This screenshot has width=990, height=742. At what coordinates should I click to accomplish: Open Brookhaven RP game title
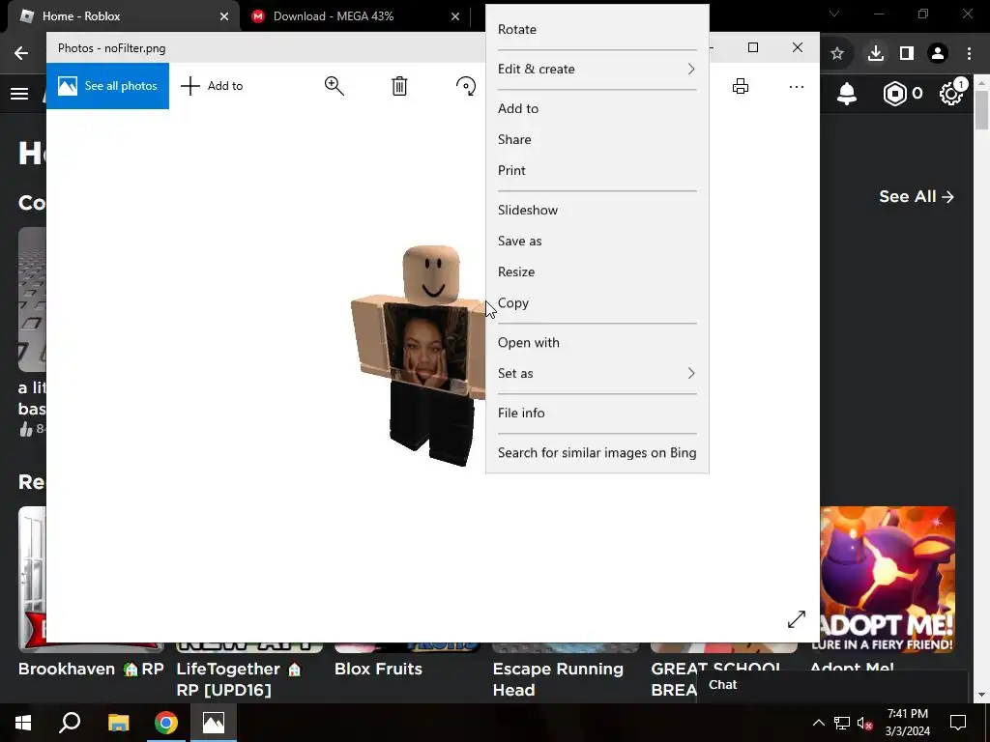click(x=91, y=669)
